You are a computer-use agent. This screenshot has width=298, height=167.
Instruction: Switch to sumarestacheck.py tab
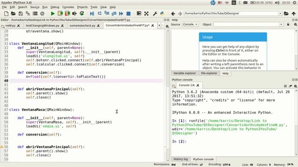tap(82, 26)
